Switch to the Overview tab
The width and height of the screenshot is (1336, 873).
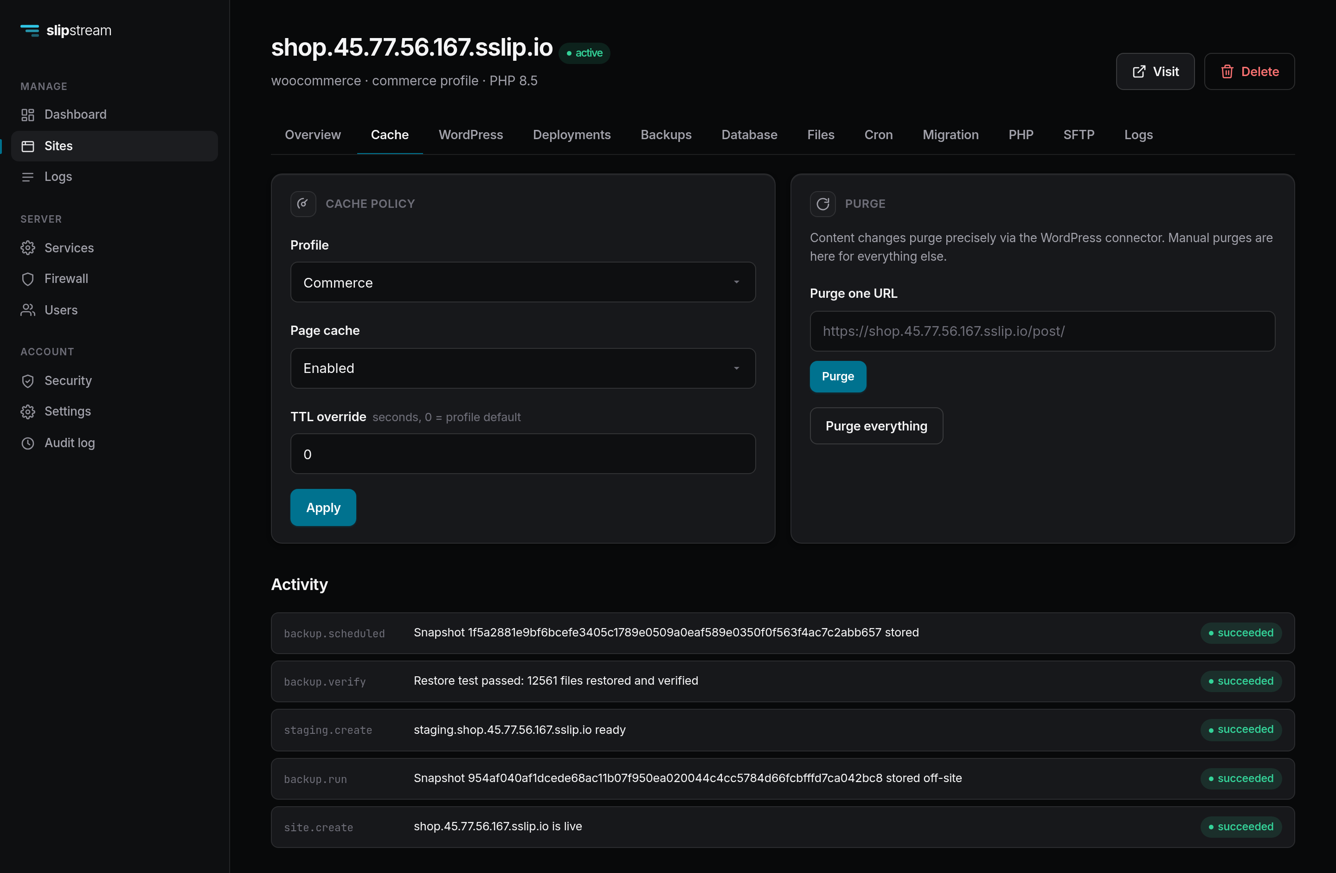point(313,135)
